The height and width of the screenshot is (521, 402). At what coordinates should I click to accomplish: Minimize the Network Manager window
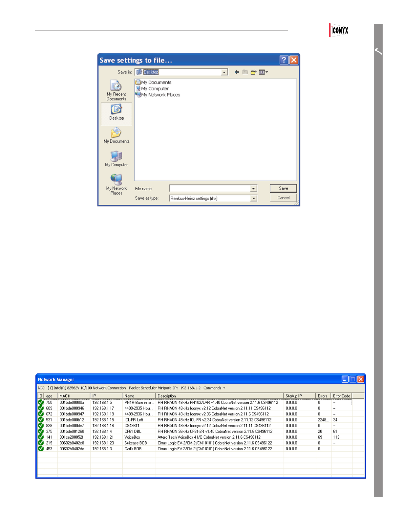point(345,379)
